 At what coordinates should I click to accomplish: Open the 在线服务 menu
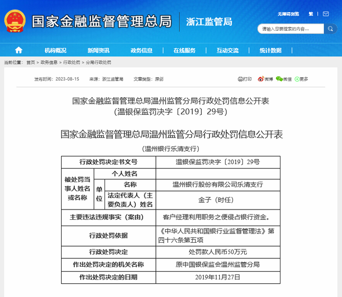point(185,50)
